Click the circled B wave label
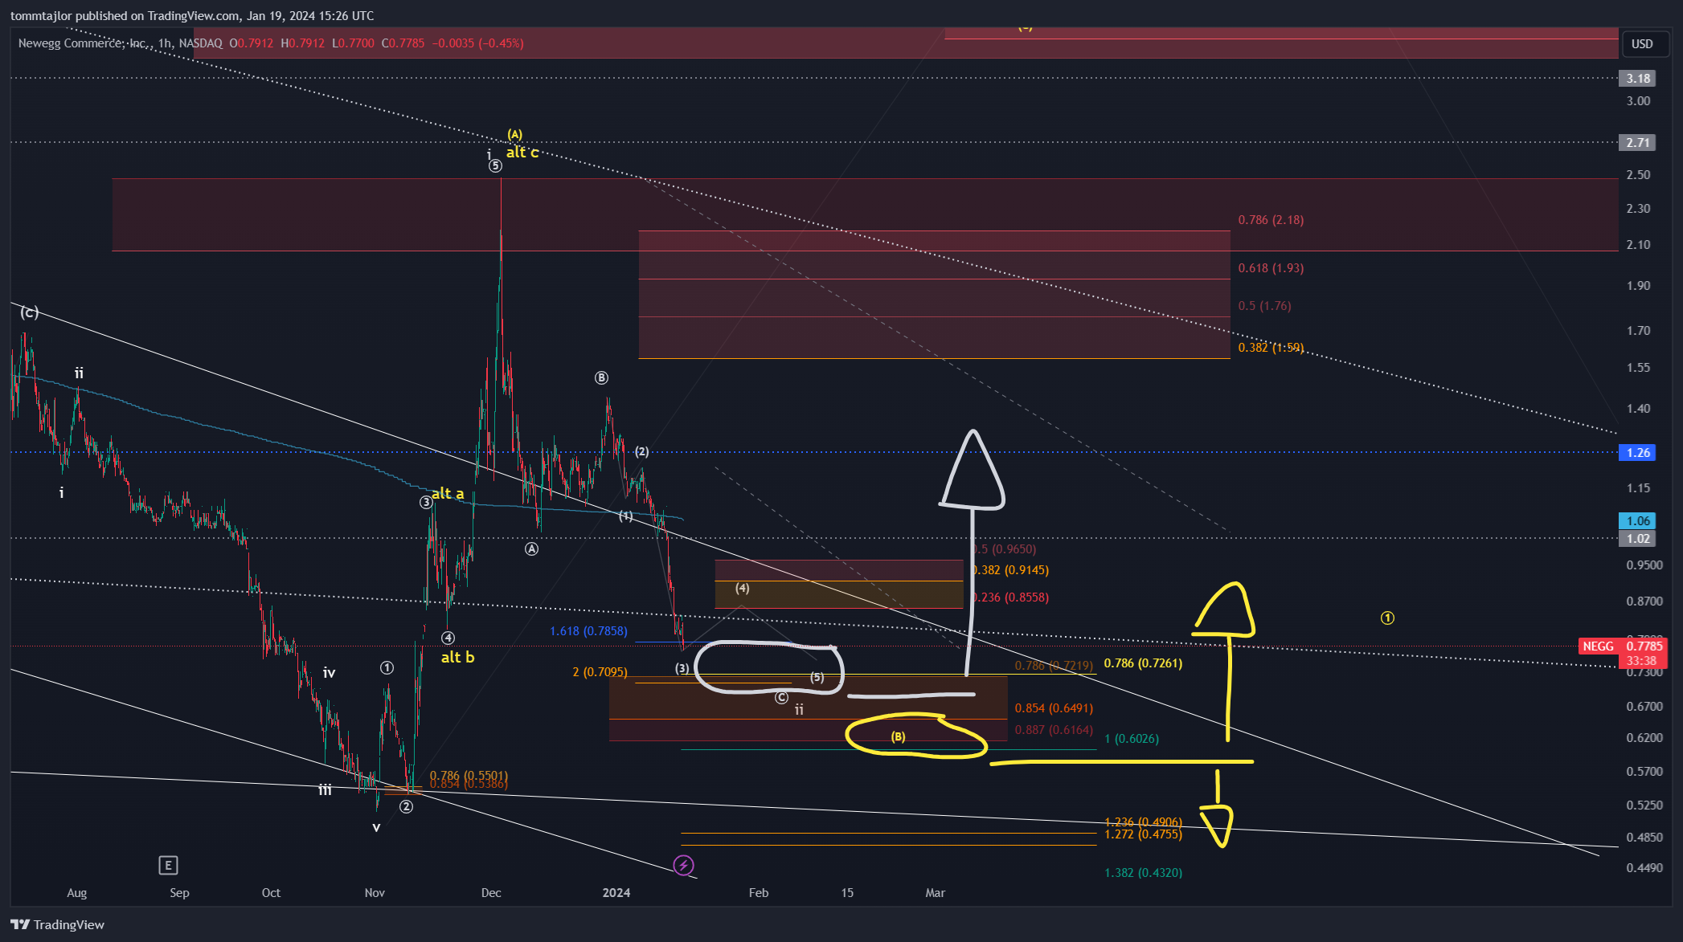1683x942 pixels. point(601,377)
